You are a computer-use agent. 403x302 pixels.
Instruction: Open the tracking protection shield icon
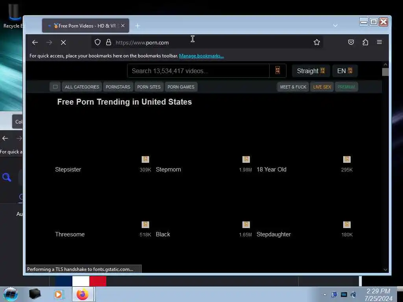click(98, 42)
